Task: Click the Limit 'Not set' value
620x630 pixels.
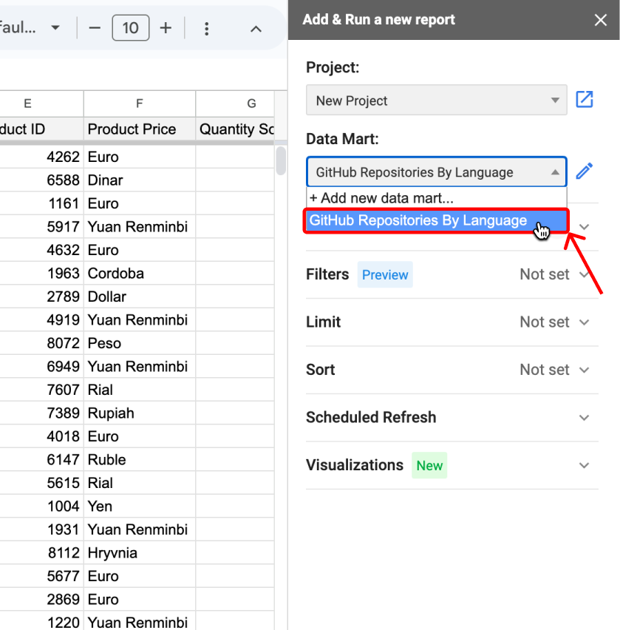Action: pyautogui.click(x=545, y=322)
